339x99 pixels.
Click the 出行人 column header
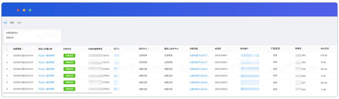coord(117,49)
